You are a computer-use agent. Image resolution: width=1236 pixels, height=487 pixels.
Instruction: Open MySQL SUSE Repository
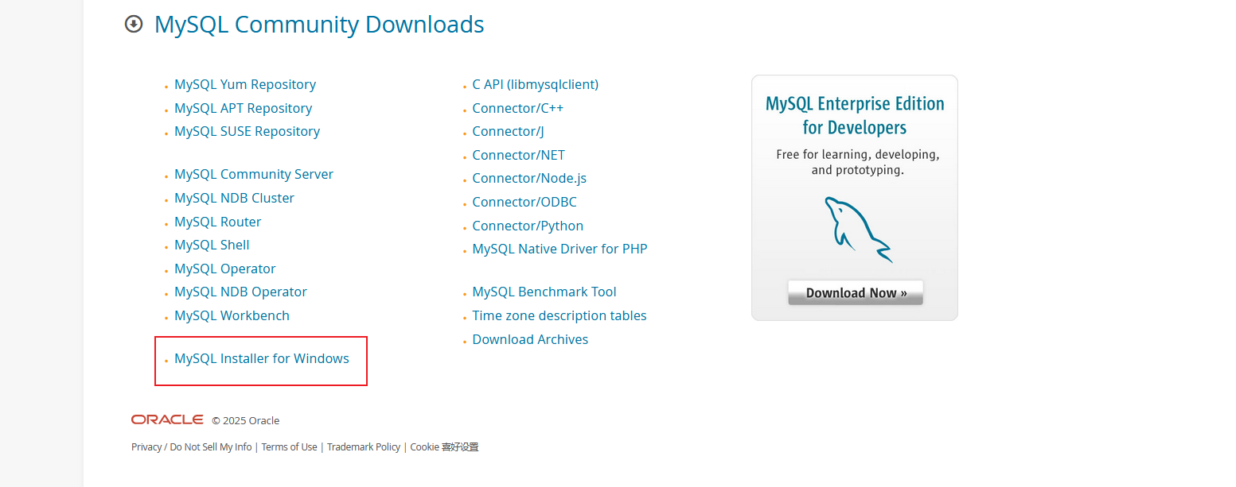pos(247,131)
